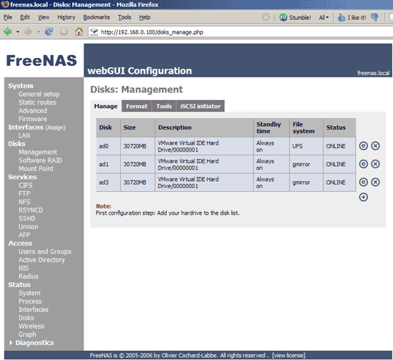The width and height of the screenshot is (393, 360).
Task: Open SSHD service settings
Action: (27, 218)
